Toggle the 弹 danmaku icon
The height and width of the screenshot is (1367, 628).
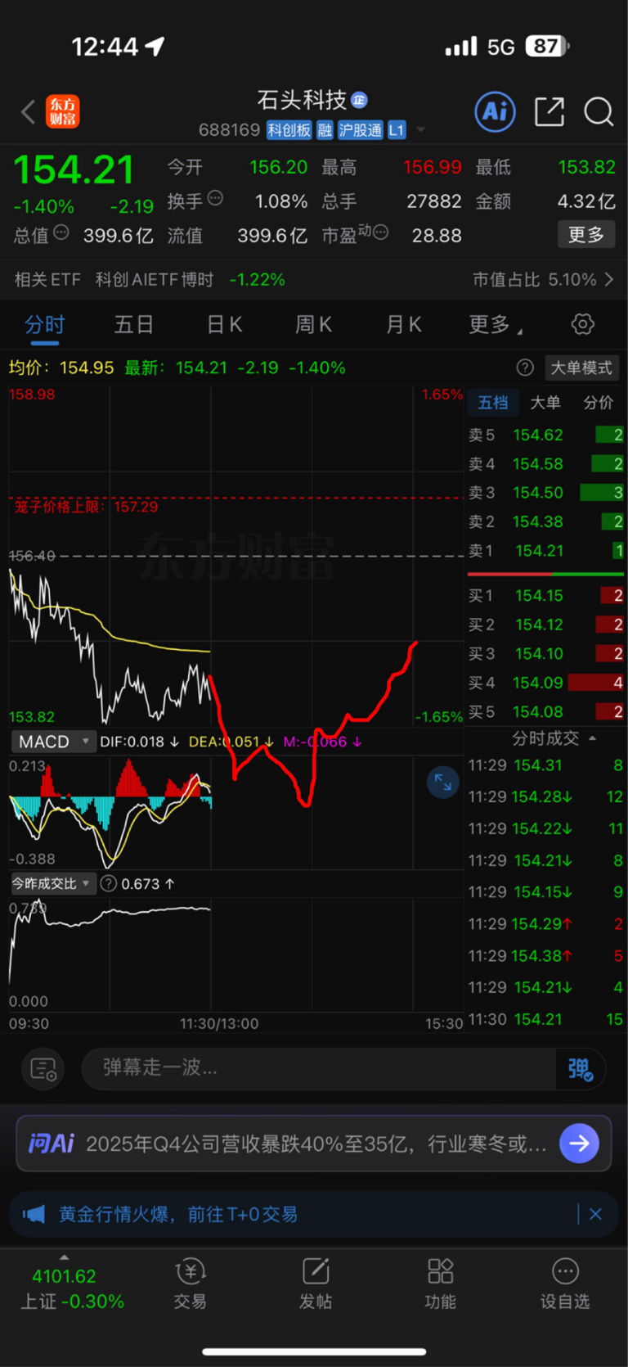(x=581, y=1068)
